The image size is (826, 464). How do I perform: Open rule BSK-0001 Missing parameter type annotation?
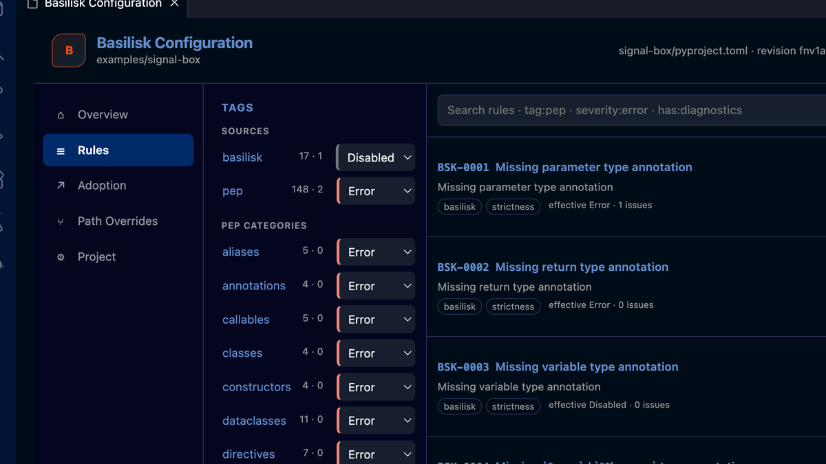(565, 167)
